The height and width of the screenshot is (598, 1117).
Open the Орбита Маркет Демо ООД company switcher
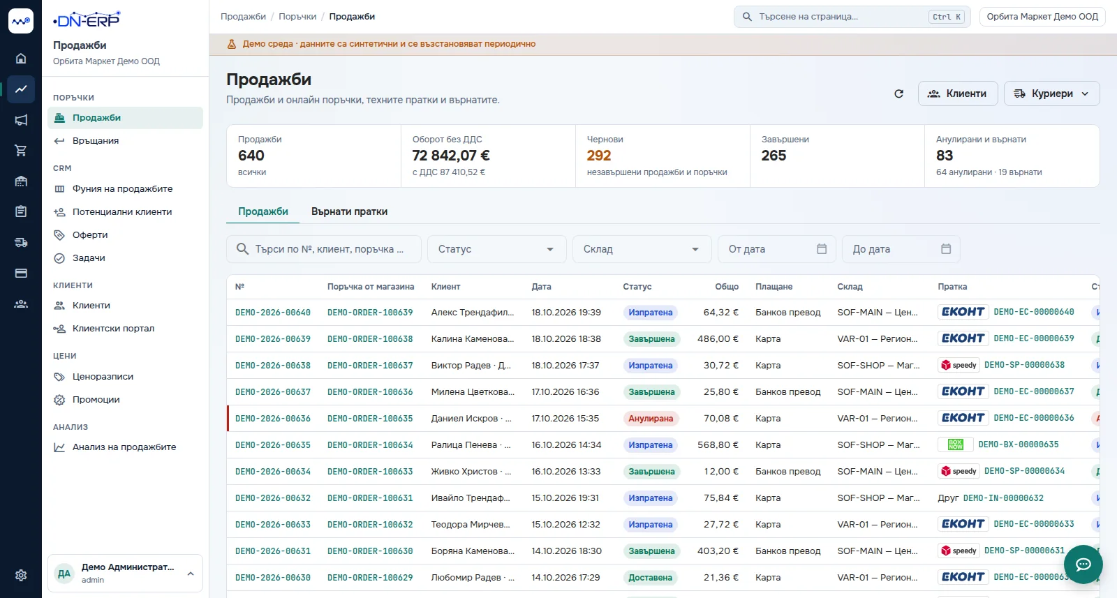click(x=1042, y=17)
